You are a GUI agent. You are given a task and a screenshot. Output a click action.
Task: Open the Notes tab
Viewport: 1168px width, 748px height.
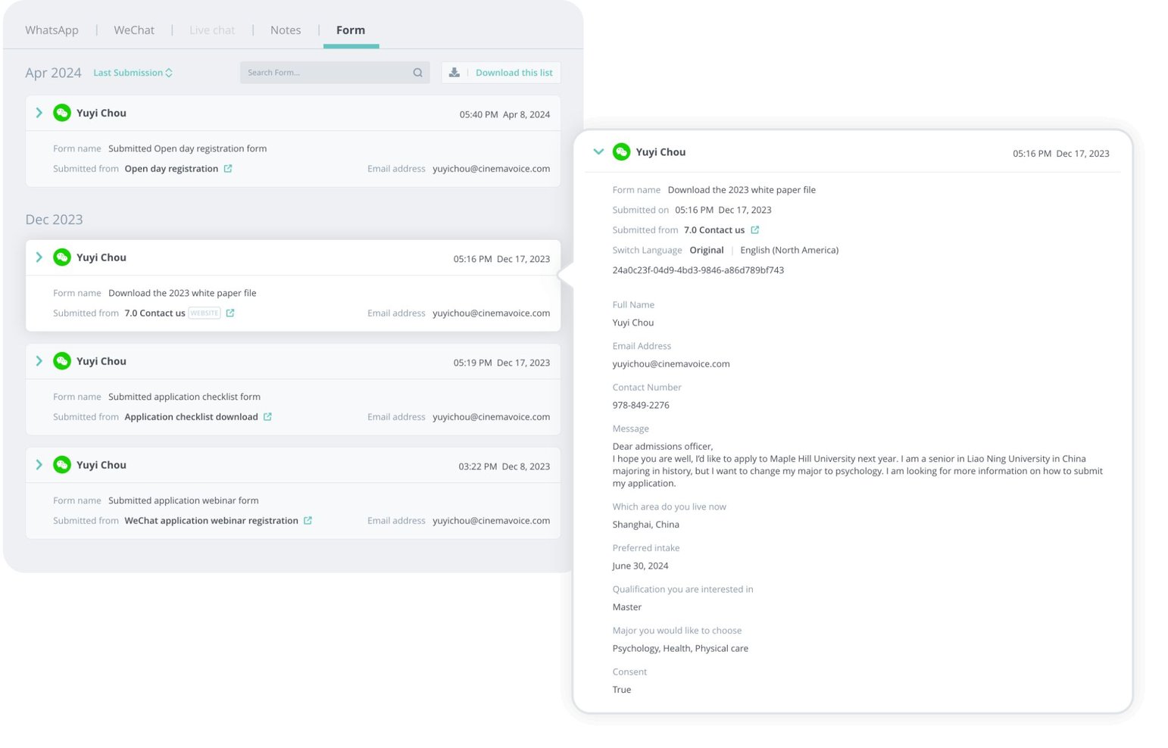[286, 30]
